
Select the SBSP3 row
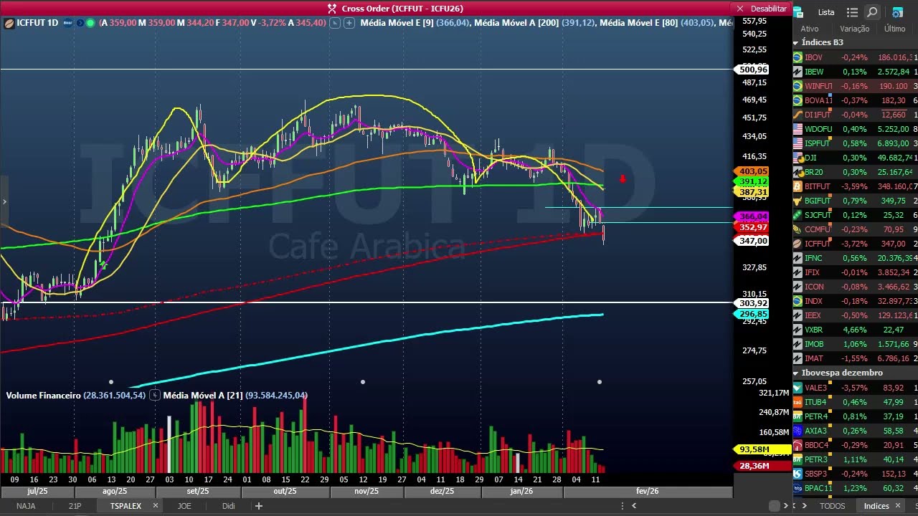[855, 474]
